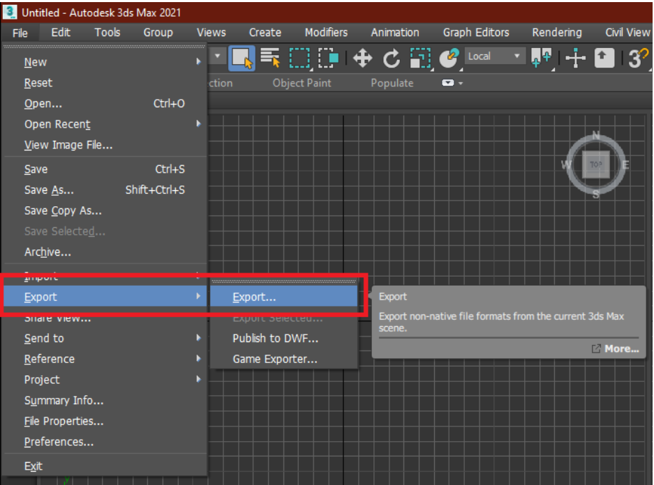Viewport: 654px width, 485px height.
Task: Open the Modifiers menu
Action: tap(326, 33)
